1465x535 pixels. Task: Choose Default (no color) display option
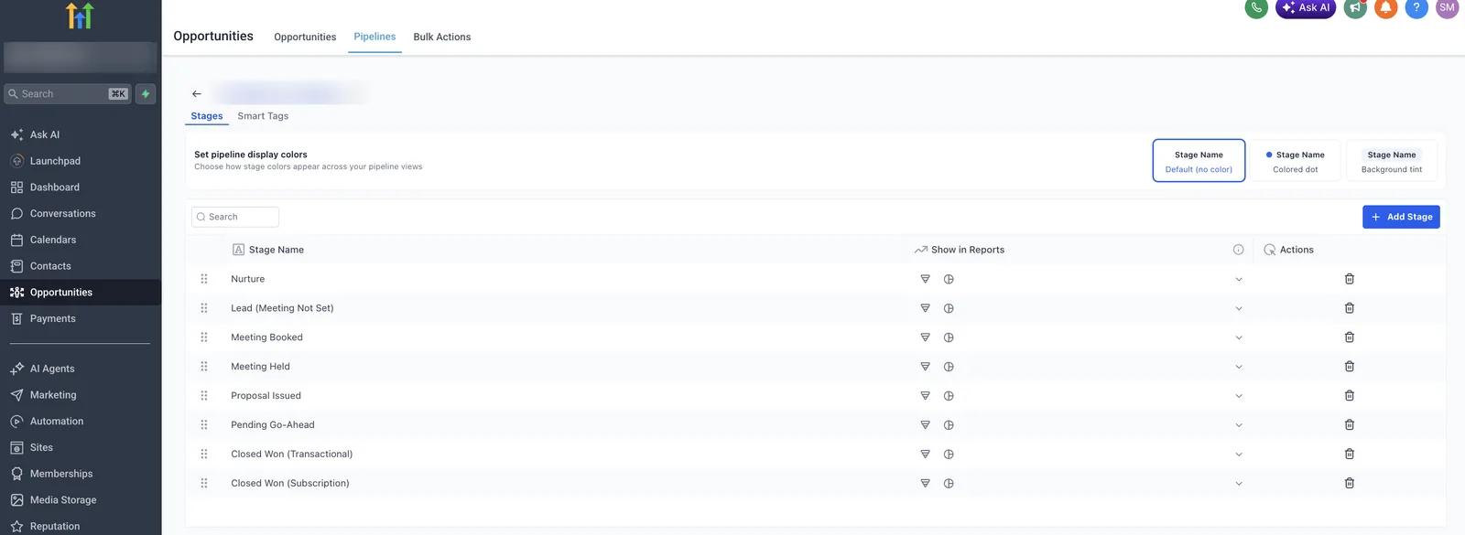(x=1199, y=161)
